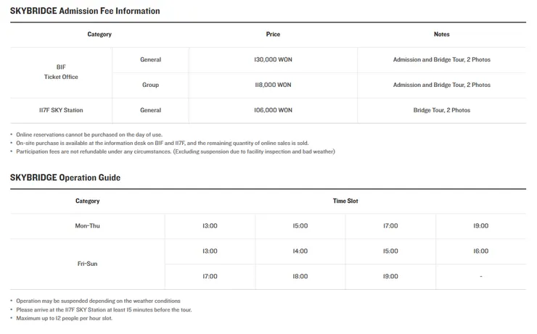This screenshot has height=334, width=537.
Task: Pick the Mon-Thu 13:00 time slot
Action: pos(210,226)
